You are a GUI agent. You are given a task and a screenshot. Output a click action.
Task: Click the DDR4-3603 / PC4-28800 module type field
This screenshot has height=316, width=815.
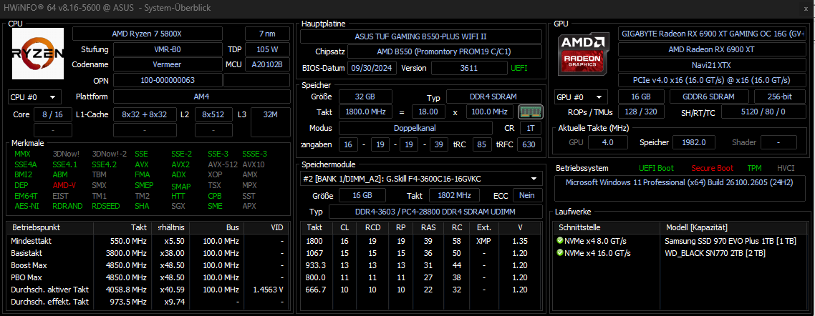point(435,212)
